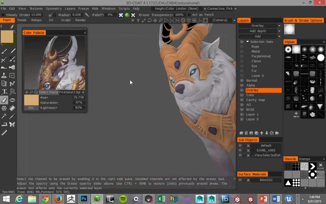Toggle visibility of Alpha layer
The image size is (326, 204).
tap(242, 85)
